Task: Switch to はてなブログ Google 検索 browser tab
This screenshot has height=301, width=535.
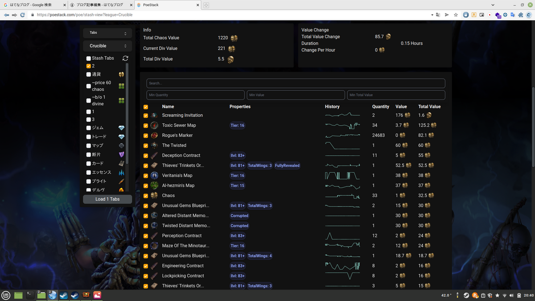Action: coord(34,5)
